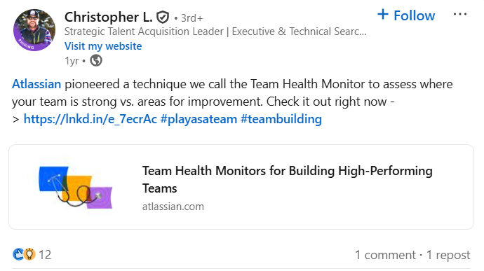Click the insightful lightbulb reaction icon
484x271 pixels.
click(x=29, y=254)
